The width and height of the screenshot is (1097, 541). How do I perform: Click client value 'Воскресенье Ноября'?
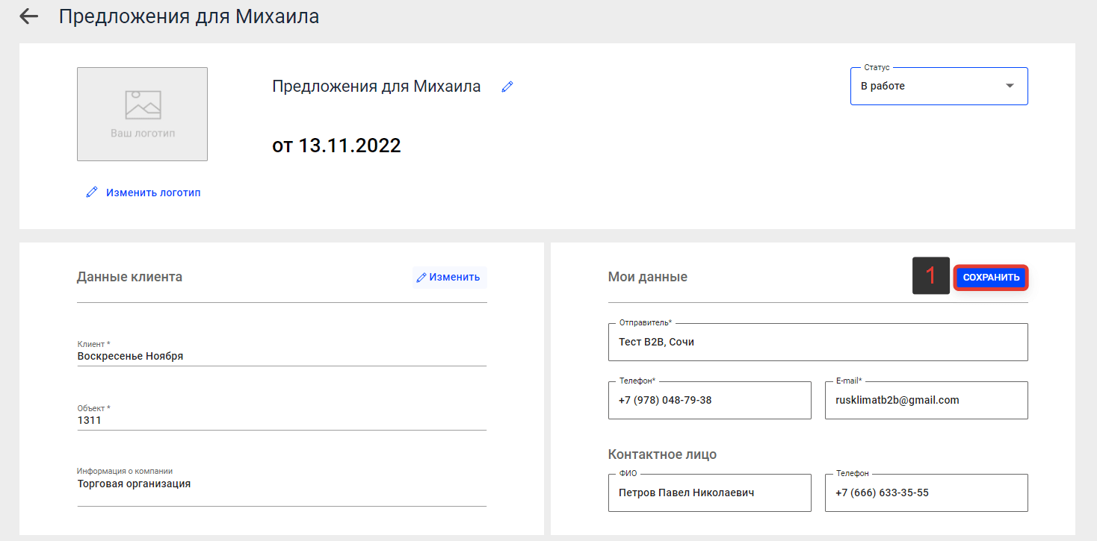pos(130,356)
